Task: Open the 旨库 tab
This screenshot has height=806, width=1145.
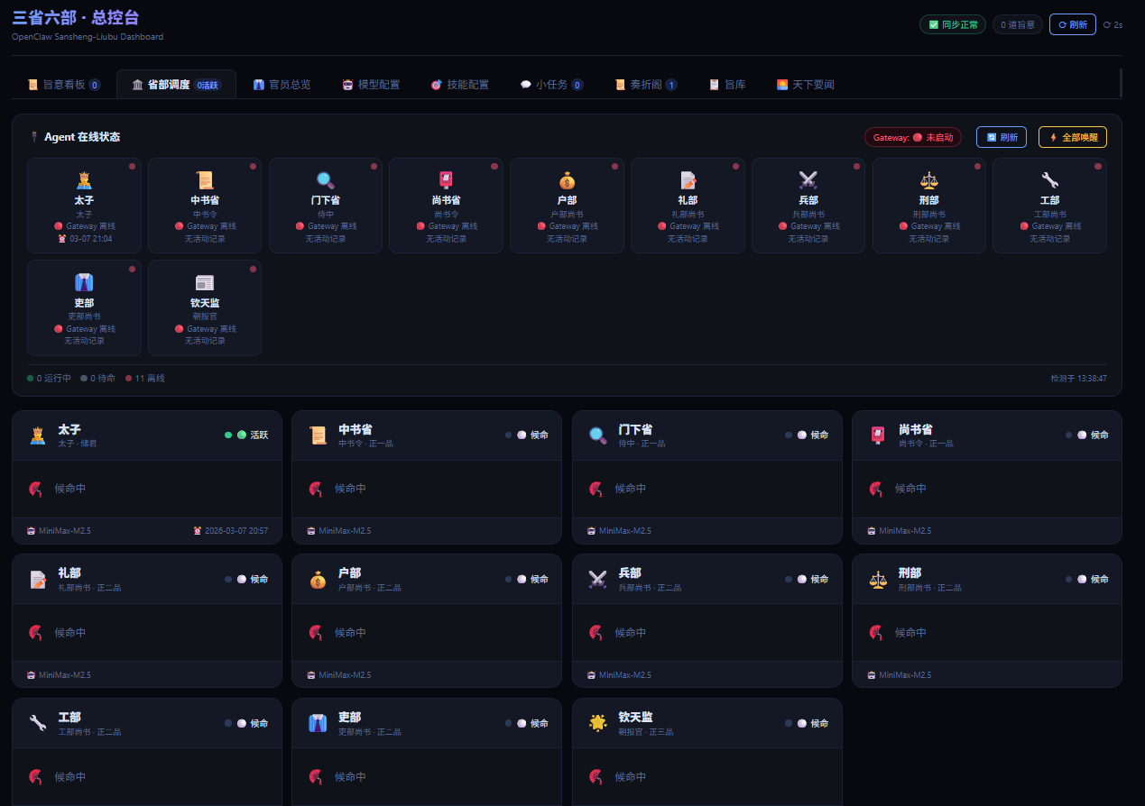Action: pyautogui.click(x=727, y=85)
